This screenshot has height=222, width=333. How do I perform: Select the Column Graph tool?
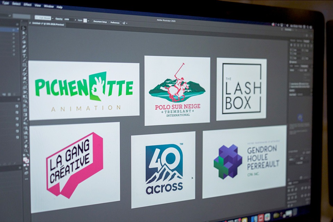26,133
